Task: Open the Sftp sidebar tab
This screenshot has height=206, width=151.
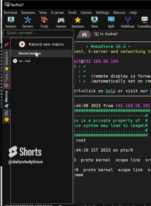Action: point(6,116)
